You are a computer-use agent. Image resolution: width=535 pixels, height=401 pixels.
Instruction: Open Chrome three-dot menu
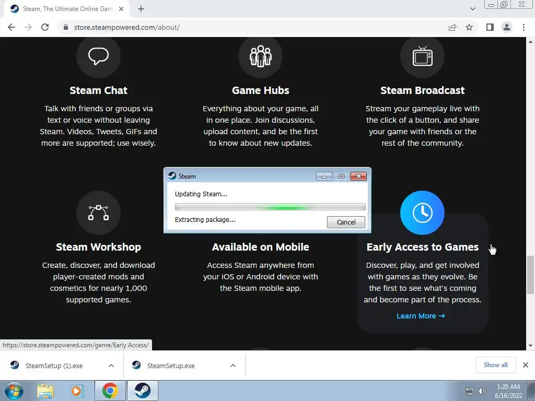tap(524, 27)
